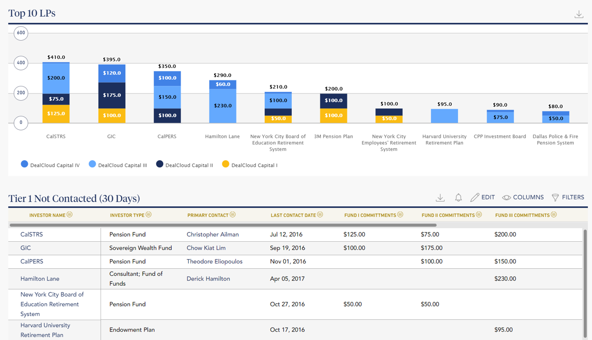
Task: Open the GIC investor link in table
Action: pyautogui.click(x=25, y=248)
